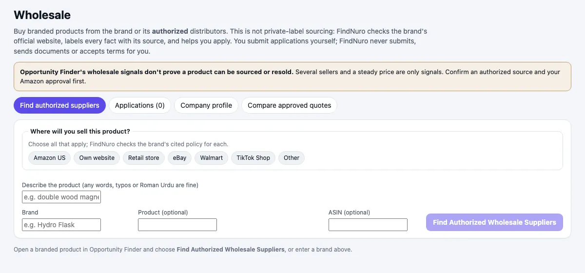
Task: Toggle the Own website channel chip
Action: [97, 158]
